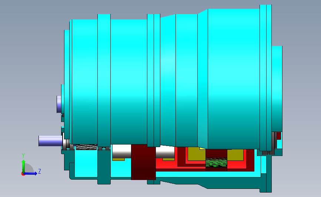Click the blue Z axis arrow of the triad
321x197 pixels.
[31, 173]
